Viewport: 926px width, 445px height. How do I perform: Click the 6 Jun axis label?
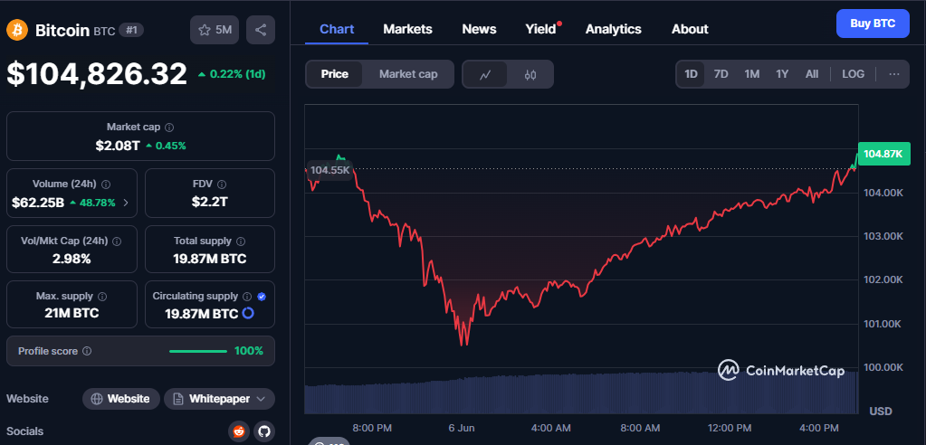(462, 428)
